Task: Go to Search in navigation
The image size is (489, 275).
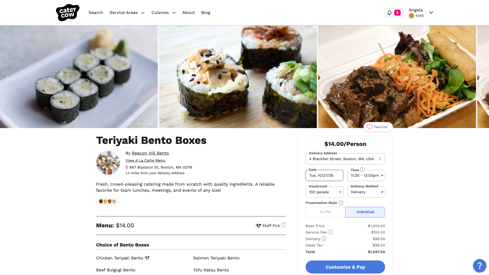Action: (x=96, y=12)
